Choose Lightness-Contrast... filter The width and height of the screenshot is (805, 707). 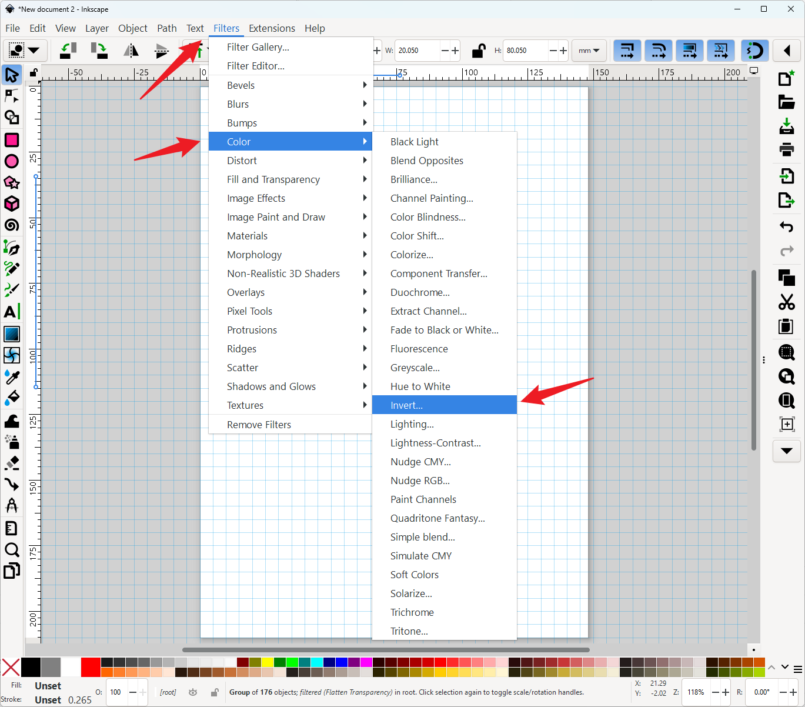click(x=445, y=443)
